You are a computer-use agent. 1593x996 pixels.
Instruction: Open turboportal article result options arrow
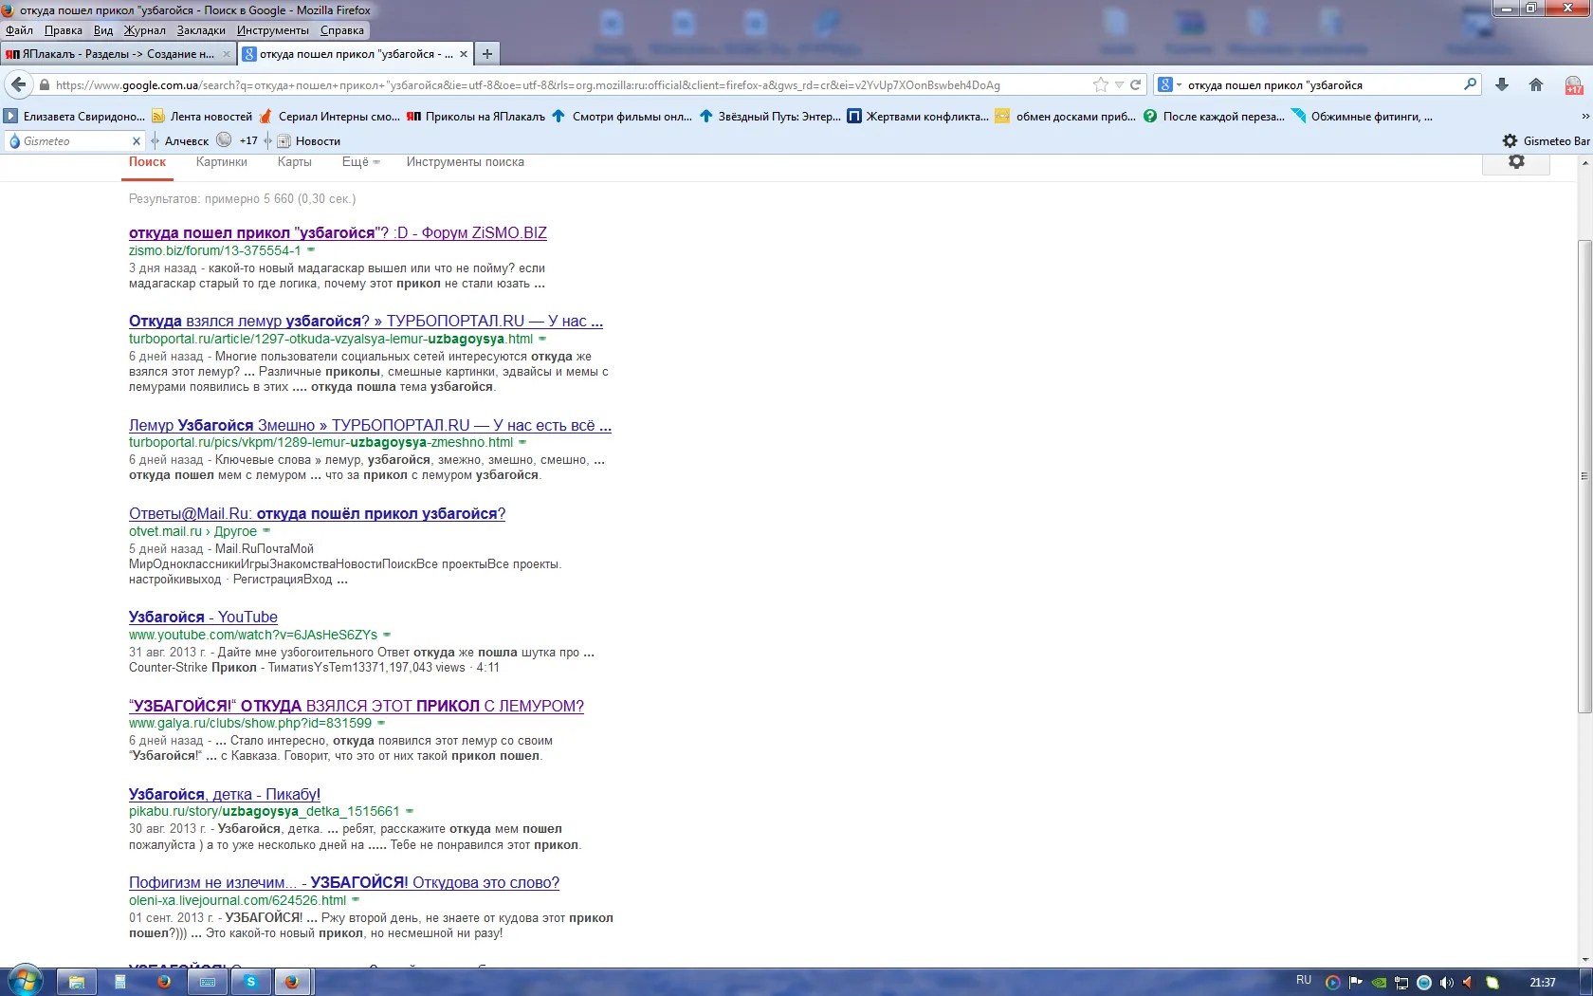click(x=542, y=339)
